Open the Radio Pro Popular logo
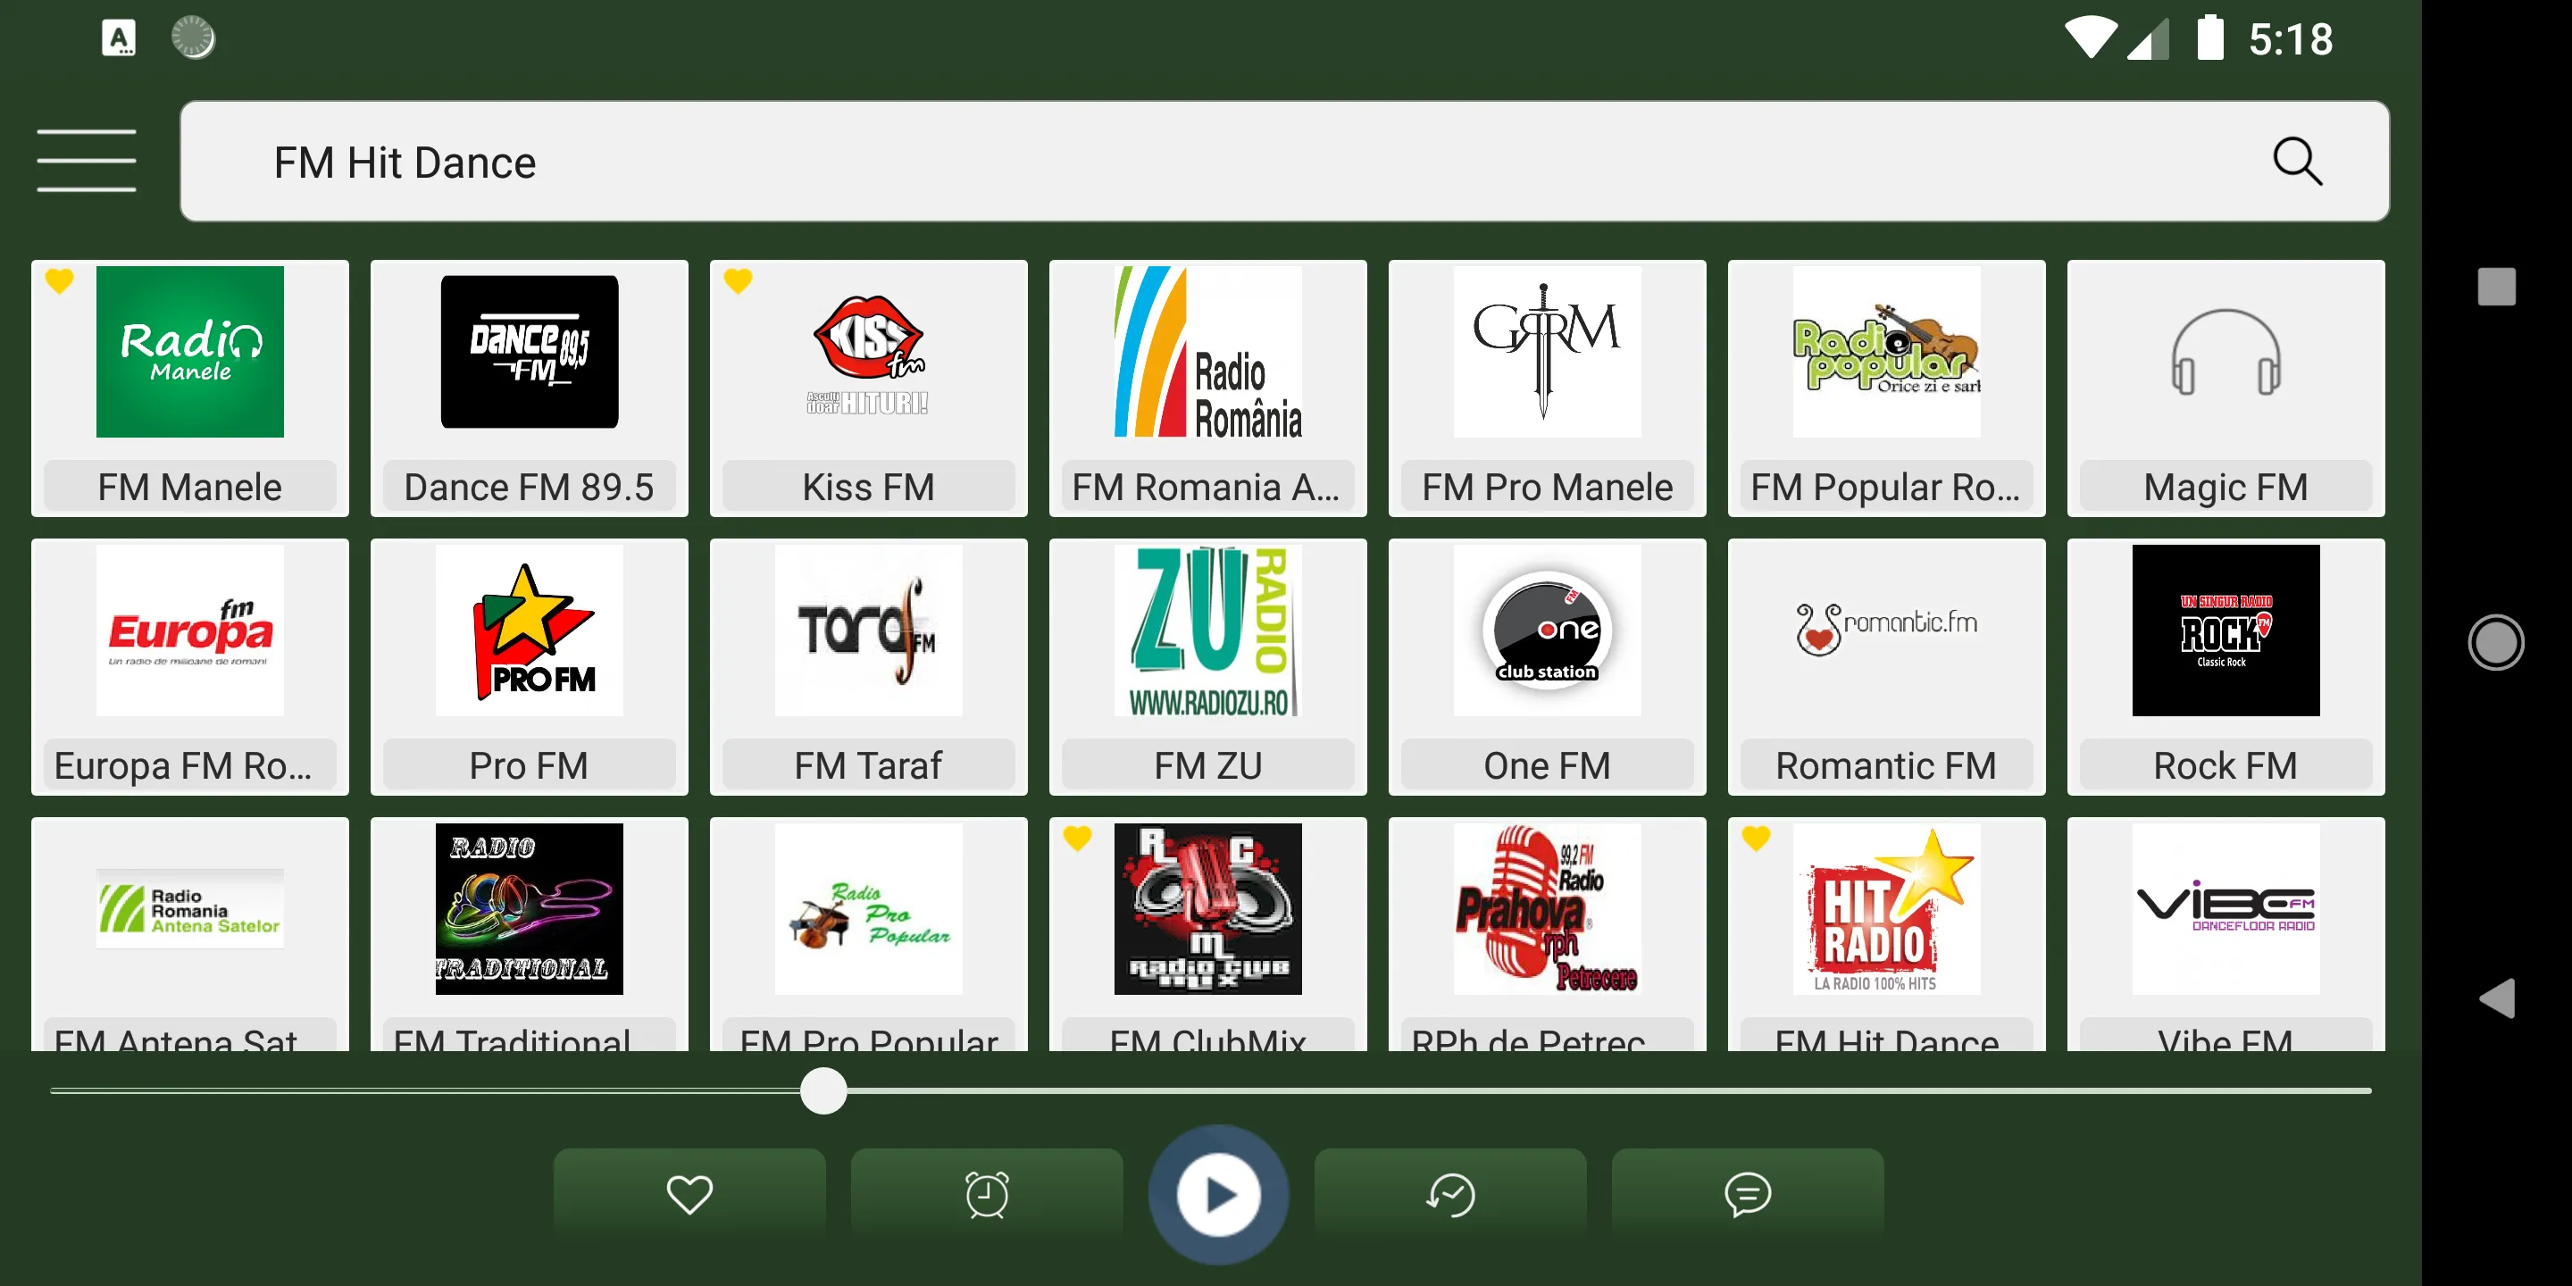This screenshot has height=1286, width=2572. [869, 908]
